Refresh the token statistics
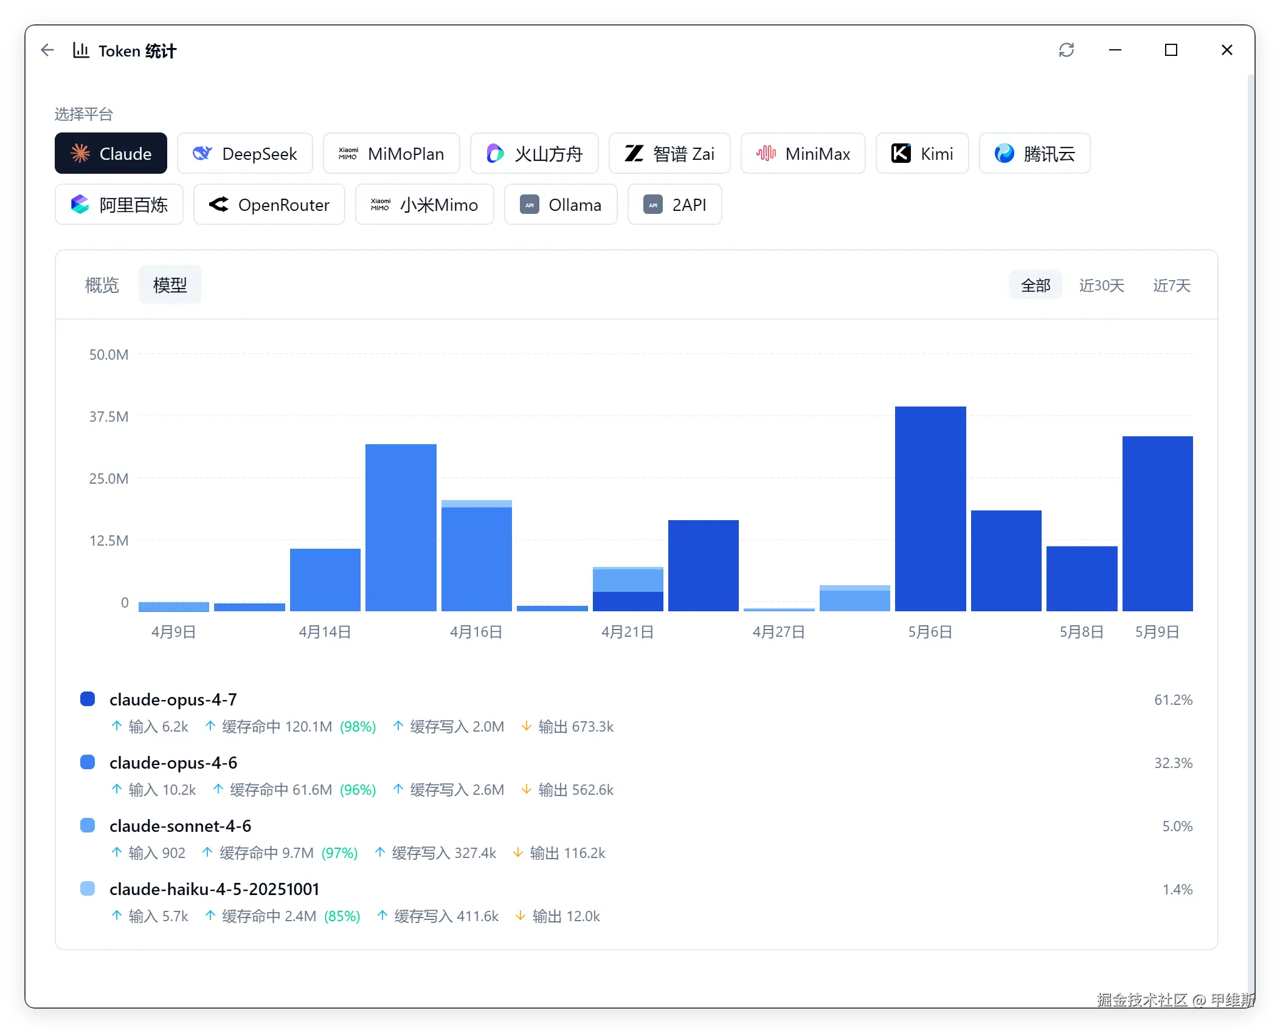The width and height of the screenshot is (1280, 1033). [x=1066, y=50]
